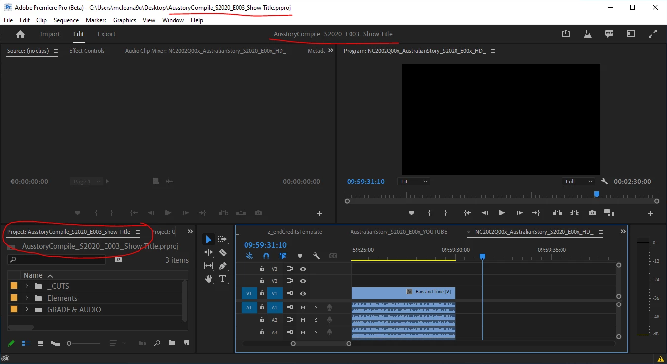Go to Home screen icon
This screenshot has height=364, width=667.
pyautogui.click(x=20, y=34)
